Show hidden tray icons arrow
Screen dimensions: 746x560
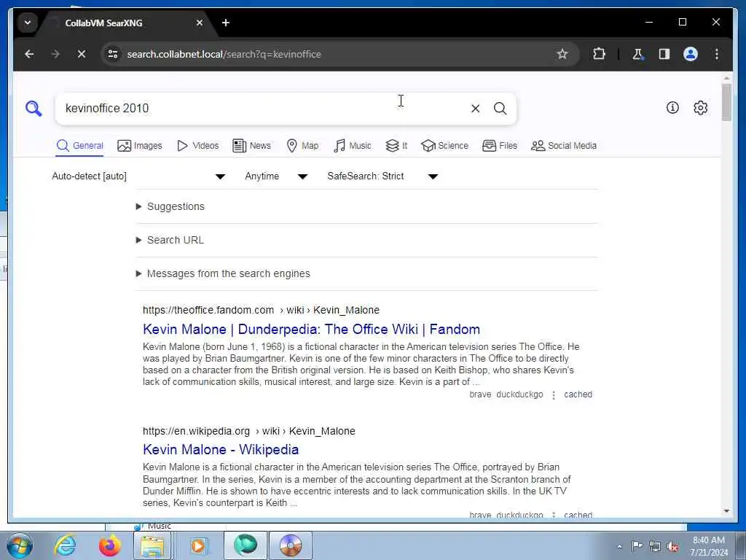click(619, 547)
